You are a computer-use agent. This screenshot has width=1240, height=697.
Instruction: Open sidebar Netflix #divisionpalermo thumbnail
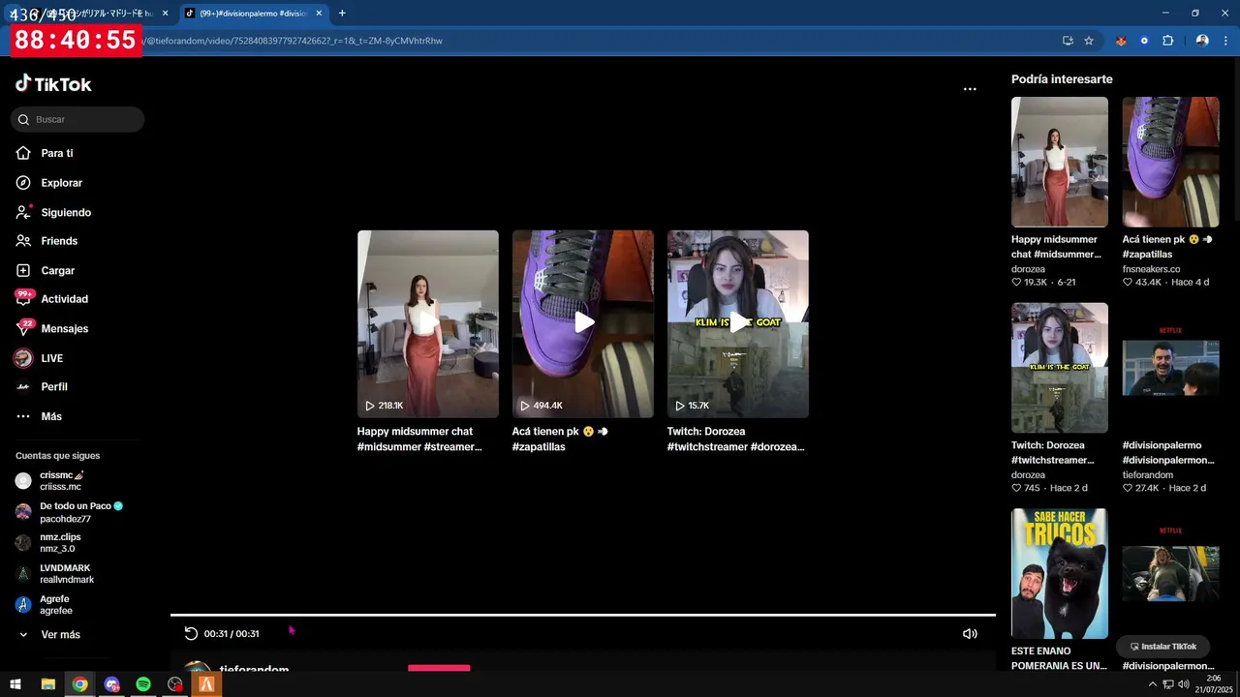pos(1171,368)
